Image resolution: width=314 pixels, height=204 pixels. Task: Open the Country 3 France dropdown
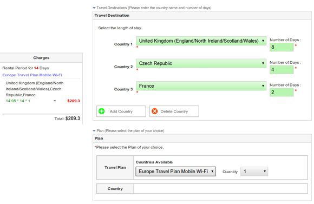[201, 86]
